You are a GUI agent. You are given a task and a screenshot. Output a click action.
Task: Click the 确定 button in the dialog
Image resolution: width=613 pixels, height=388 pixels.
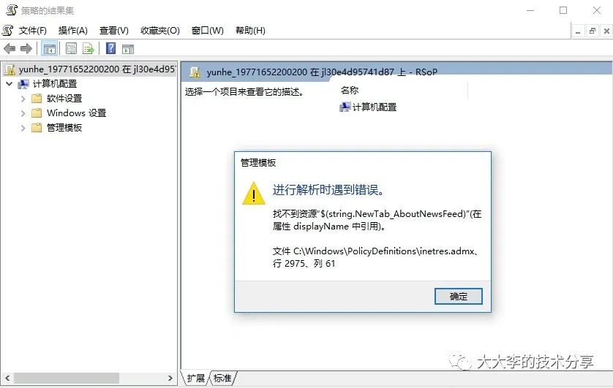[459, 296]
